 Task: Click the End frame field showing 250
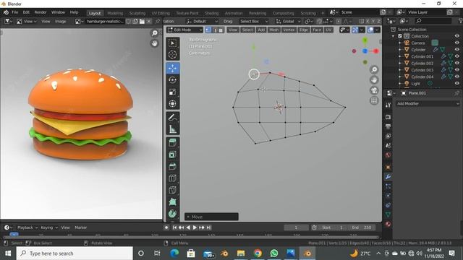(362, 227)
